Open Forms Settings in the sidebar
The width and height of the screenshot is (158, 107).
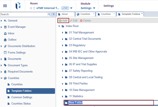(17, 52)
